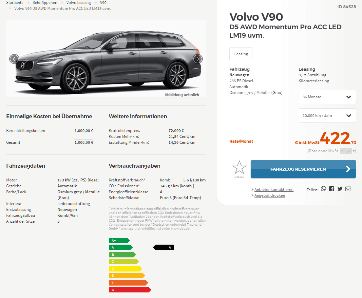Go to Startseite breadcrumb
The width and height of the screenshot is (362, 298).
click(x=15, y=3)
